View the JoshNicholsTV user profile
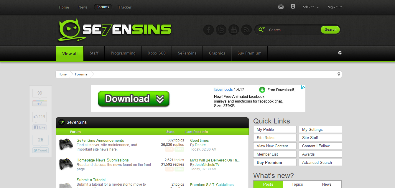The width and height of the screenshot is (395, 188). [207, 165]
